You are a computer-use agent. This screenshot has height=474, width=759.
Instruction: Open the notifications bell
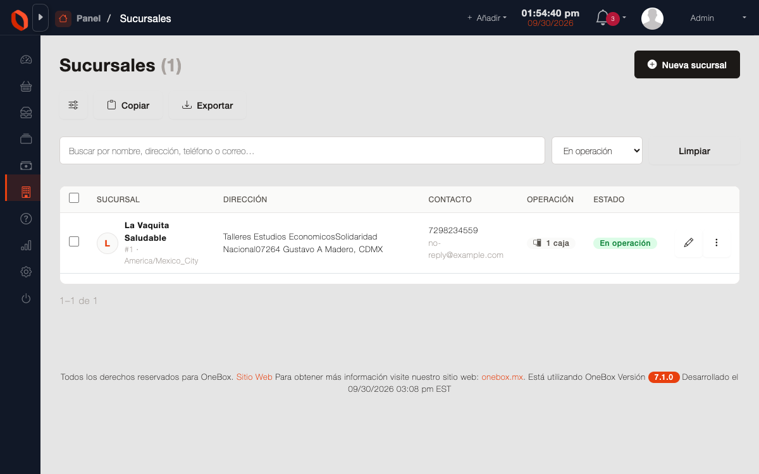click(603, 18)
